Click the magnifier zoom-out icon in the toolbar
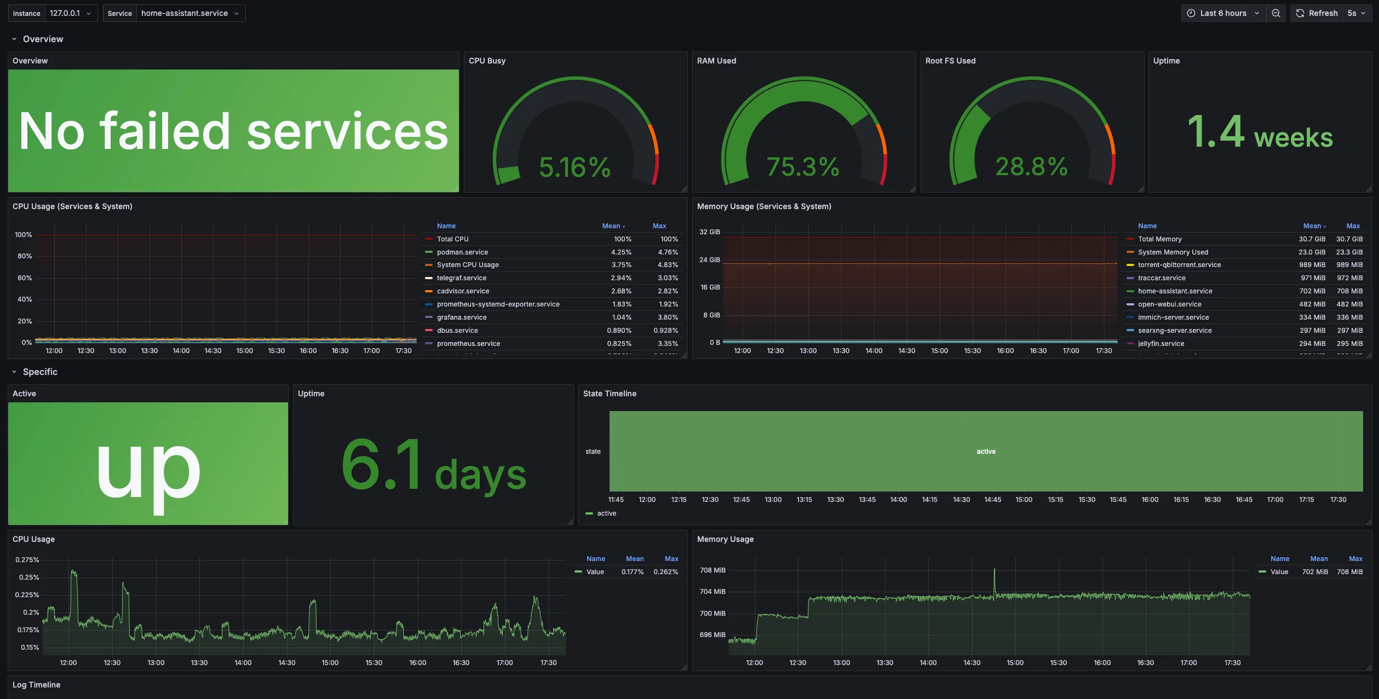 coord(1276,13)
